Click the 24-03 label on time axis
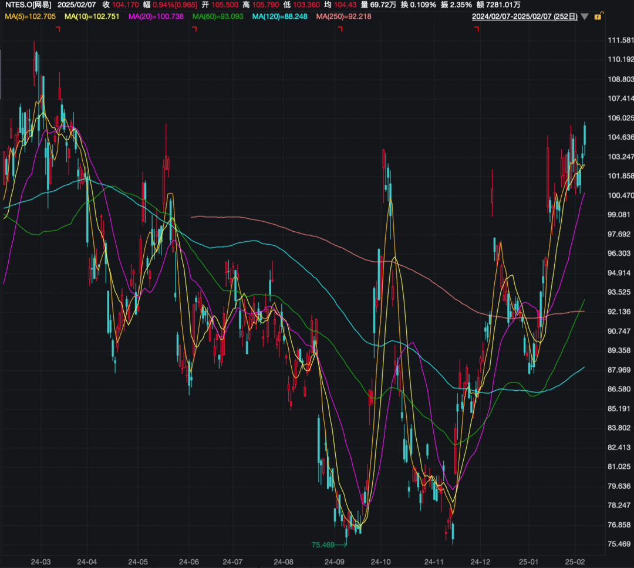This screenshot has width=634, height=568. point(41,562)
